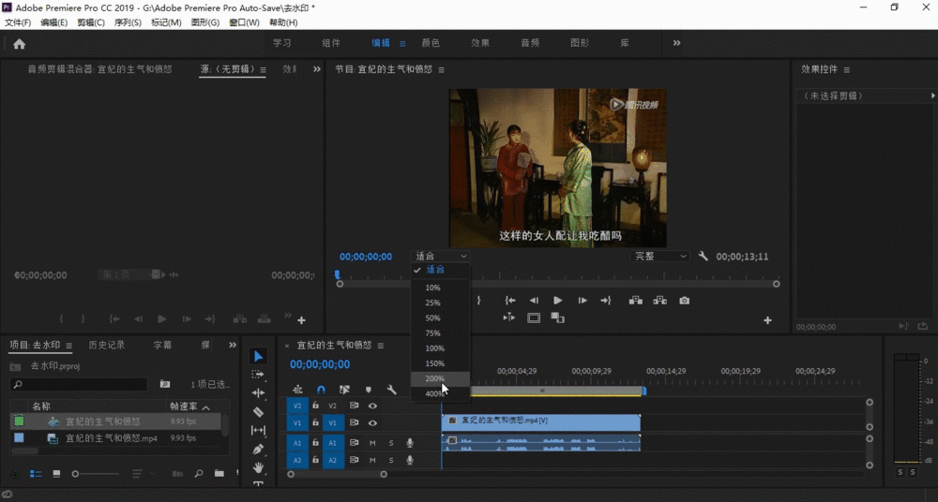Play the program monitor video
Viewport: 938px width, 502px height.
point(557,300)
